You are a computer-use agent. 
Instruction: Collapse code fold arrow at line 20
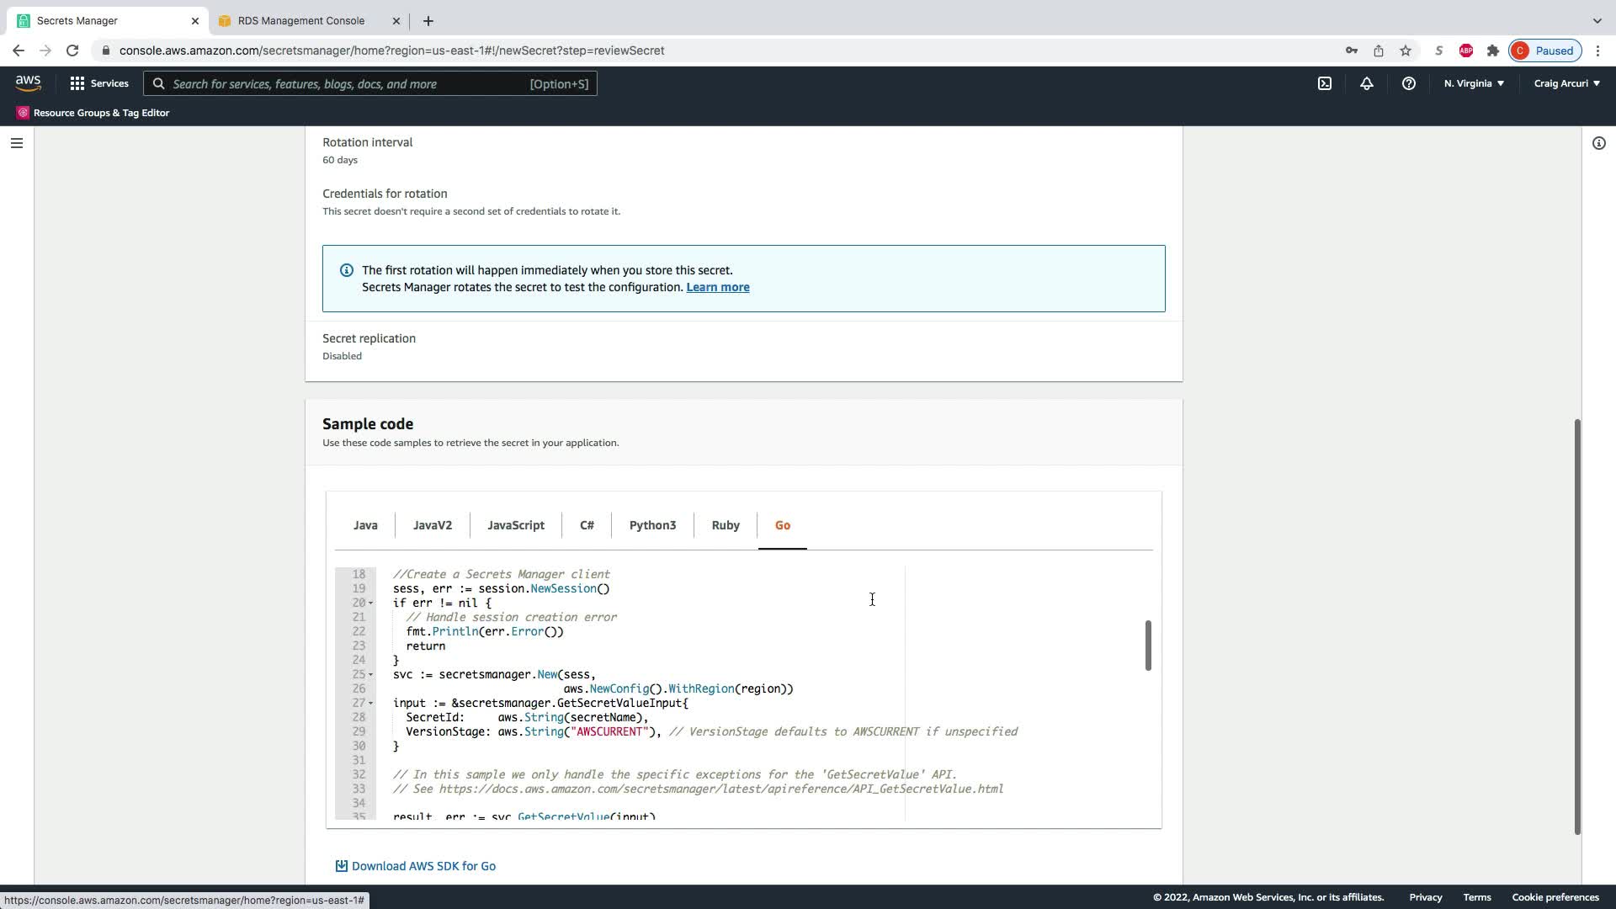(370, 603)
